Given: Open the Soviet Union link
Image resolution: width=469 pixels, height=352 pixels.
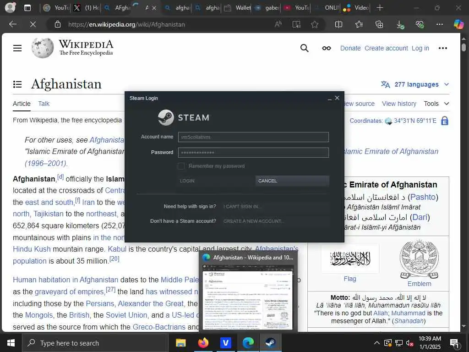Looking at the screenshot, I should click(x=126, y=315).
